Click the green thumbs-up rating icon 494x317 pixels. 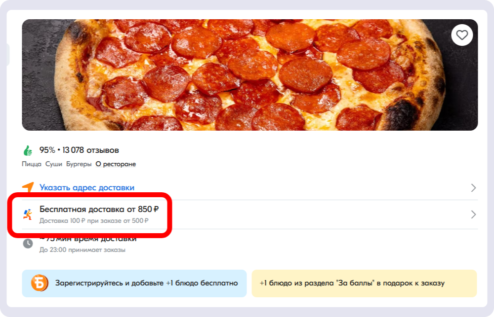click(x=28, y=151)
